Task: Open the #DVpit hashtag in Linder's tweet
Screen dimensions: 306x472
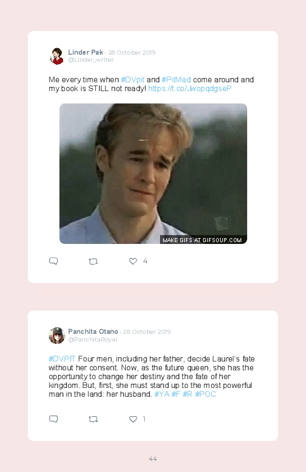Action: click(132, 80)
